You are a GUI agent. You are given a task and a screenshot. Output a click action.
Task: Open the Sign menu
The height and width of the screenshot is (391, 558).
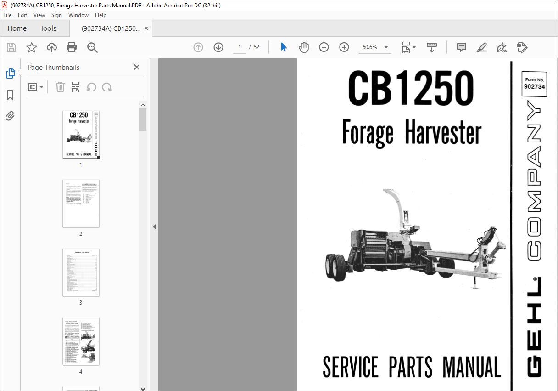coord(56,15)
